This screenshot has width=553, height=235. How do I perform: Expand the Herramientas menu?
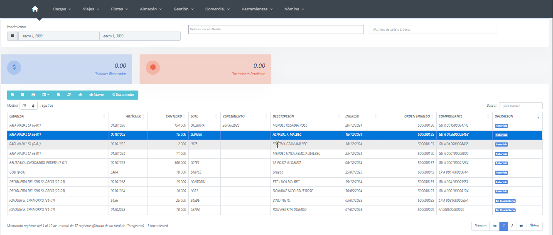[257, 9]
